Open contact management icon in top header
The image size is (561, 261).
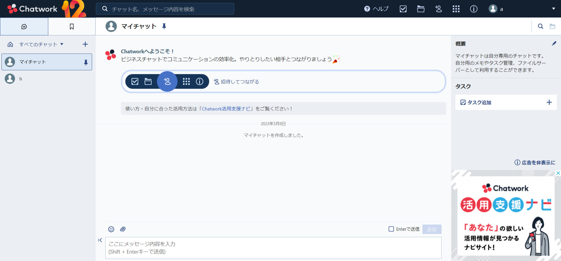click(438, 9)
